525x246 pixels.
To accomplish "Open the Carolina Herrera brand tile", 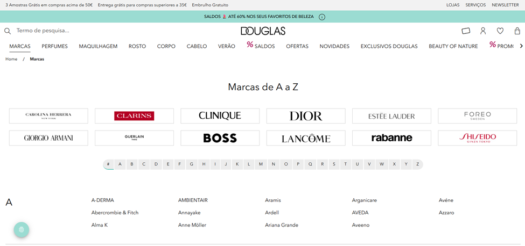I will (48, 116).
